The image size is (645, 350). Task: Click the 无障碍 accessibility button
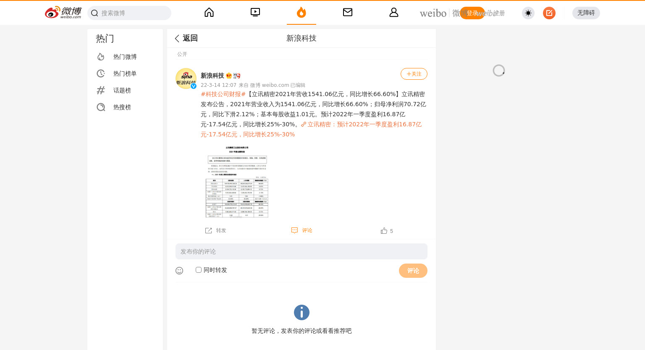(x=586, y=13)
